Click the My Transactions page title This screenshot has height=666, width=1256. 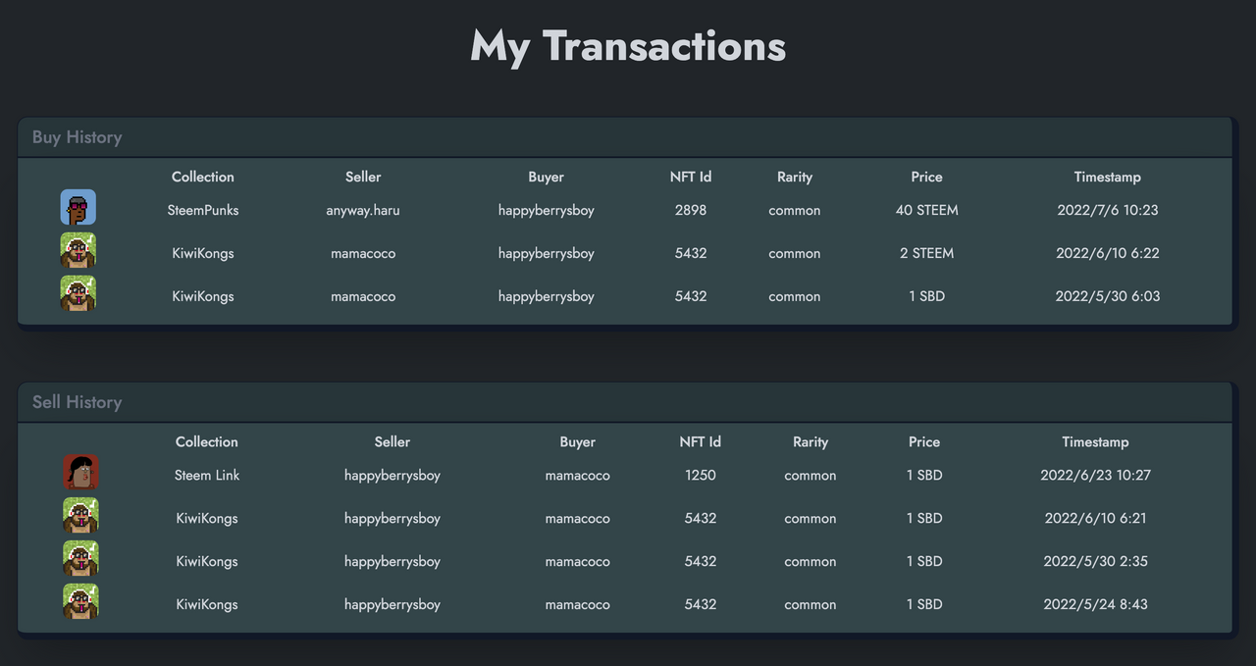click(x=628, y=46)
